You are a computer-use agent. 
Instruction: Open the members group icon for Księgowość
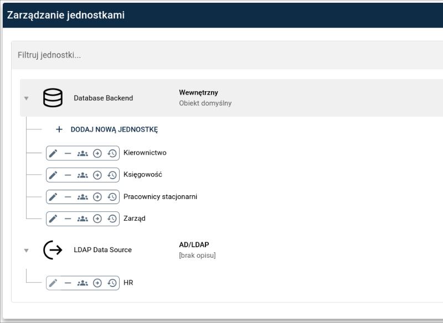(x=83, y=175)
